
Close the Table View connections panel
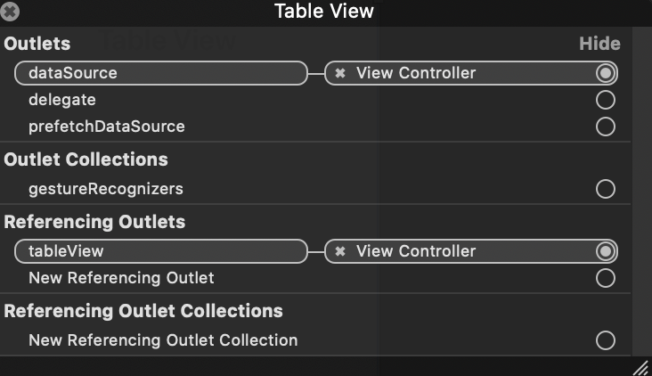point(10,12)
